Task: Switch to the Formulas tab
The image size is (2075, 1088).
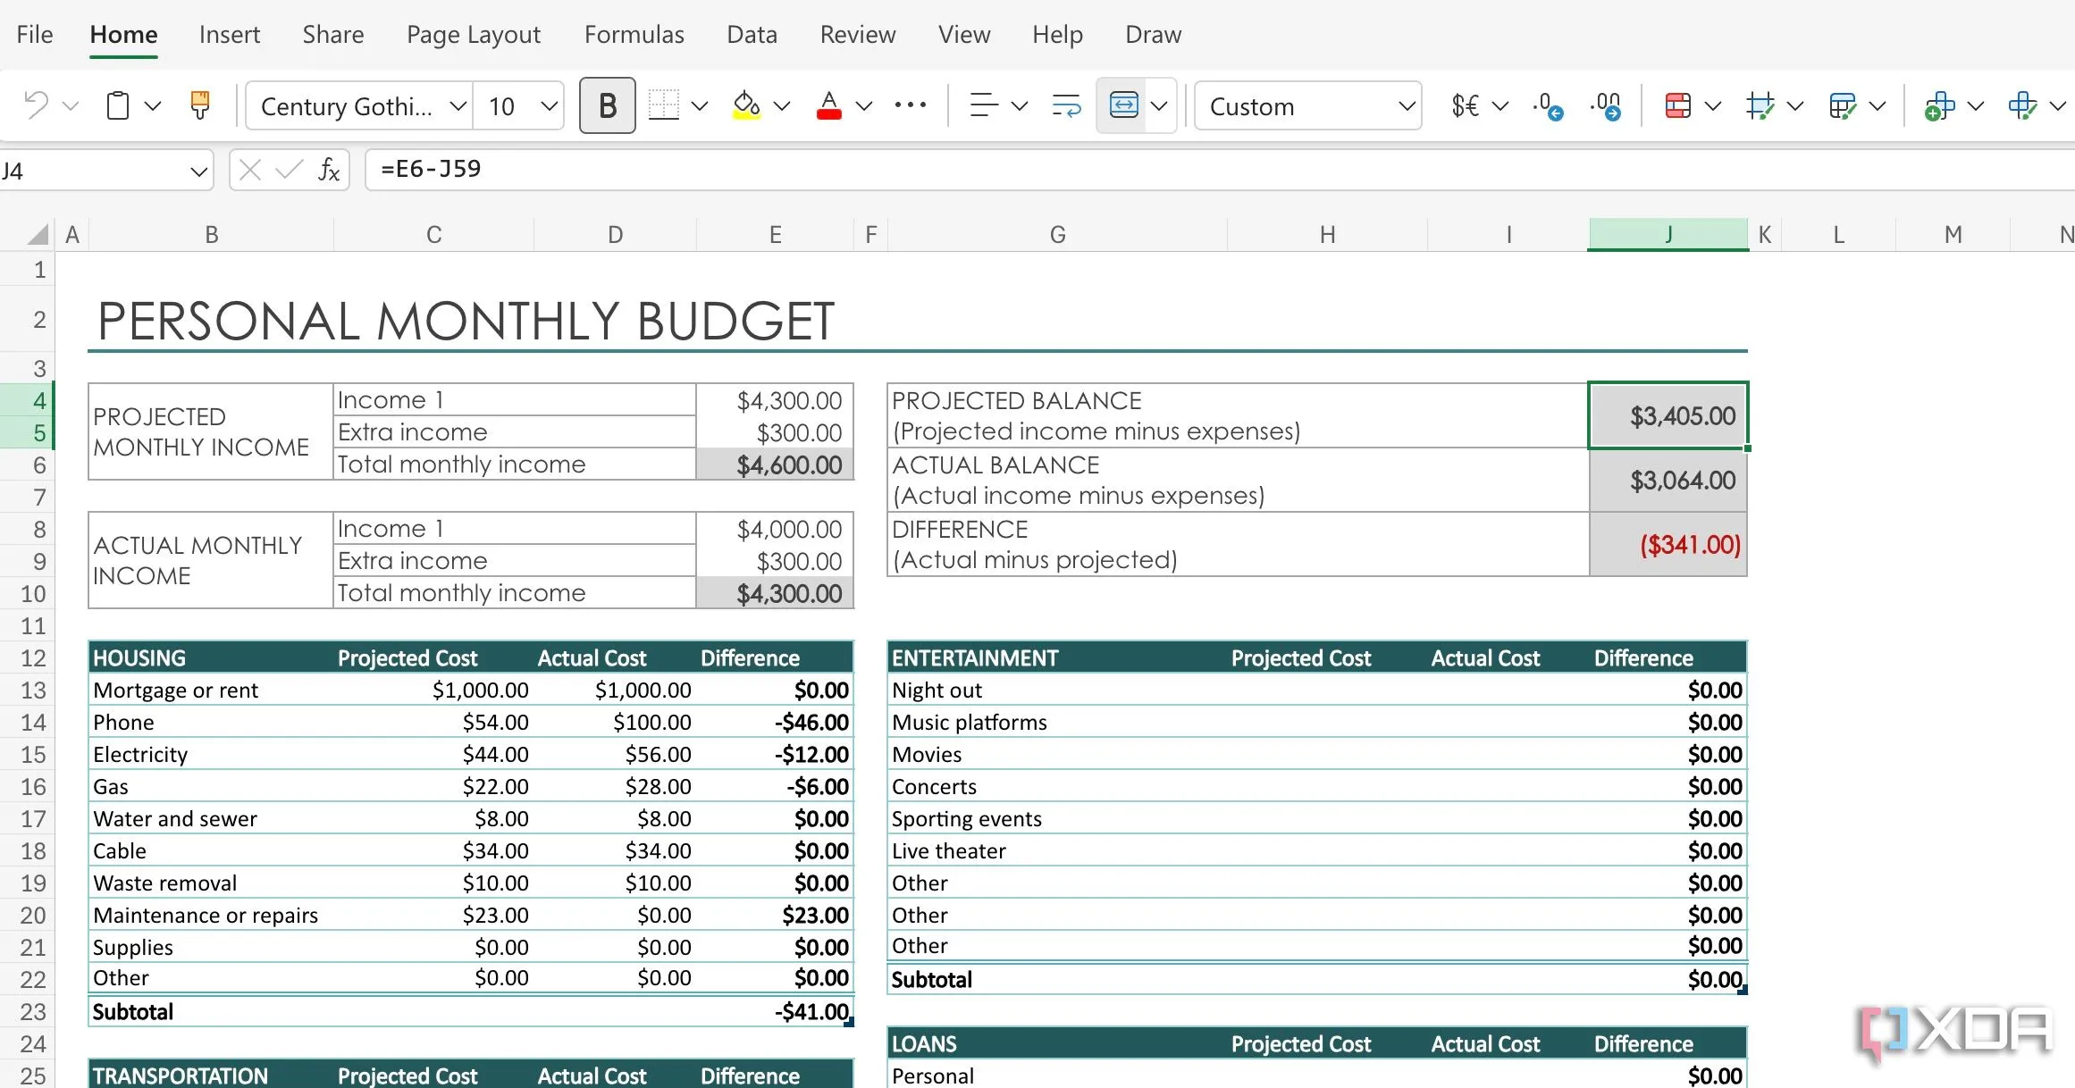Action: [x=634, y=34]
